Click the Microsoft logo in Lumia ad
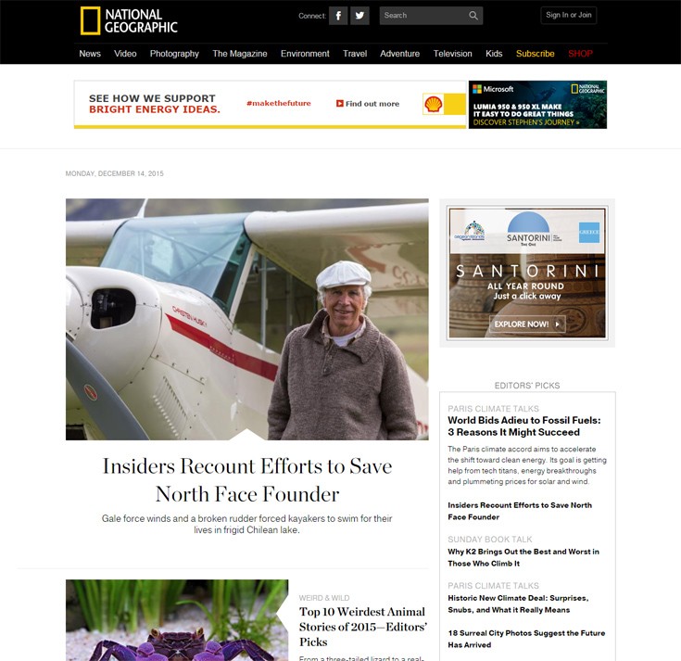This screenshot has height=661, width=681. click(x=477, y=89)
